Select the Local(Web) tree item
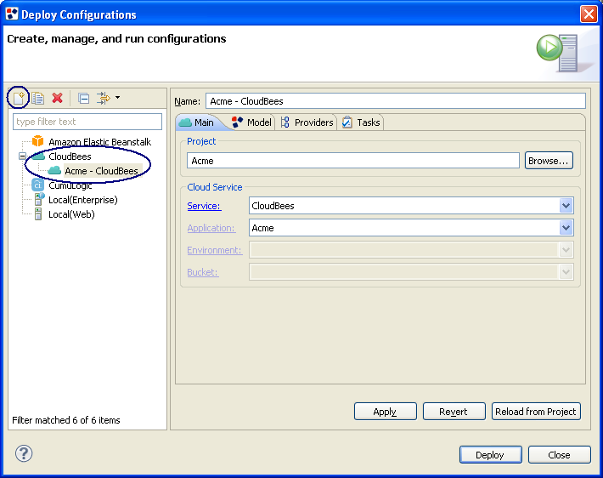 click(x=71, y=214)
